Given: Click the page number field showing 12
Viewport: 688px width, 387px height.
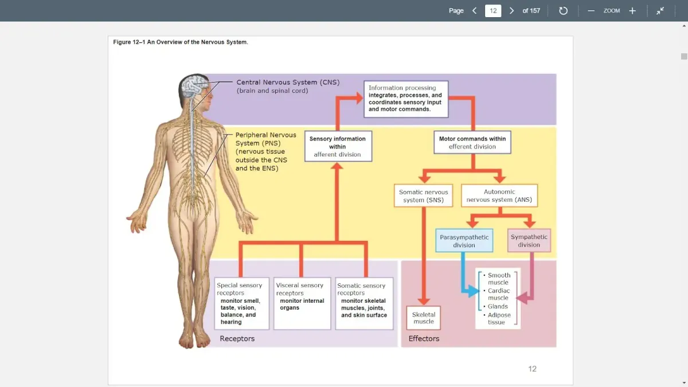Looking at the screenshot, I should pos(493,10).
